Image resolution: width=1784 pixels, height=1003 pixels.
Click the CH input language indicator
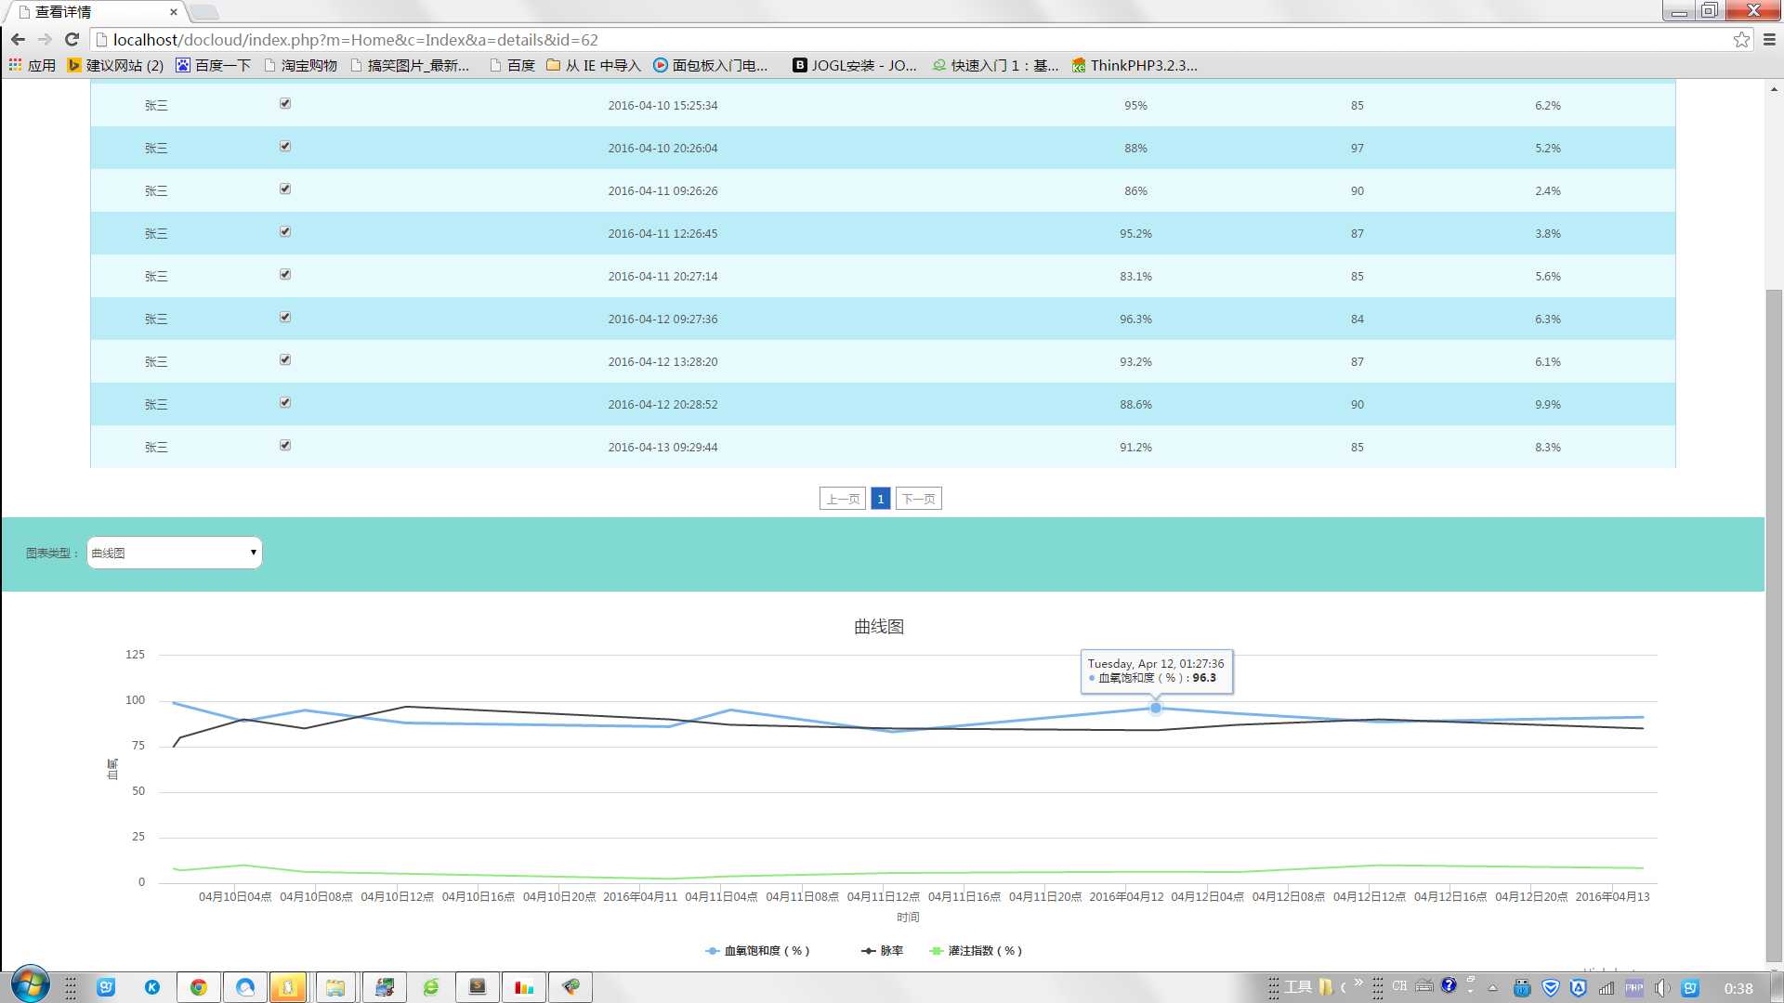coord(1399,986)
